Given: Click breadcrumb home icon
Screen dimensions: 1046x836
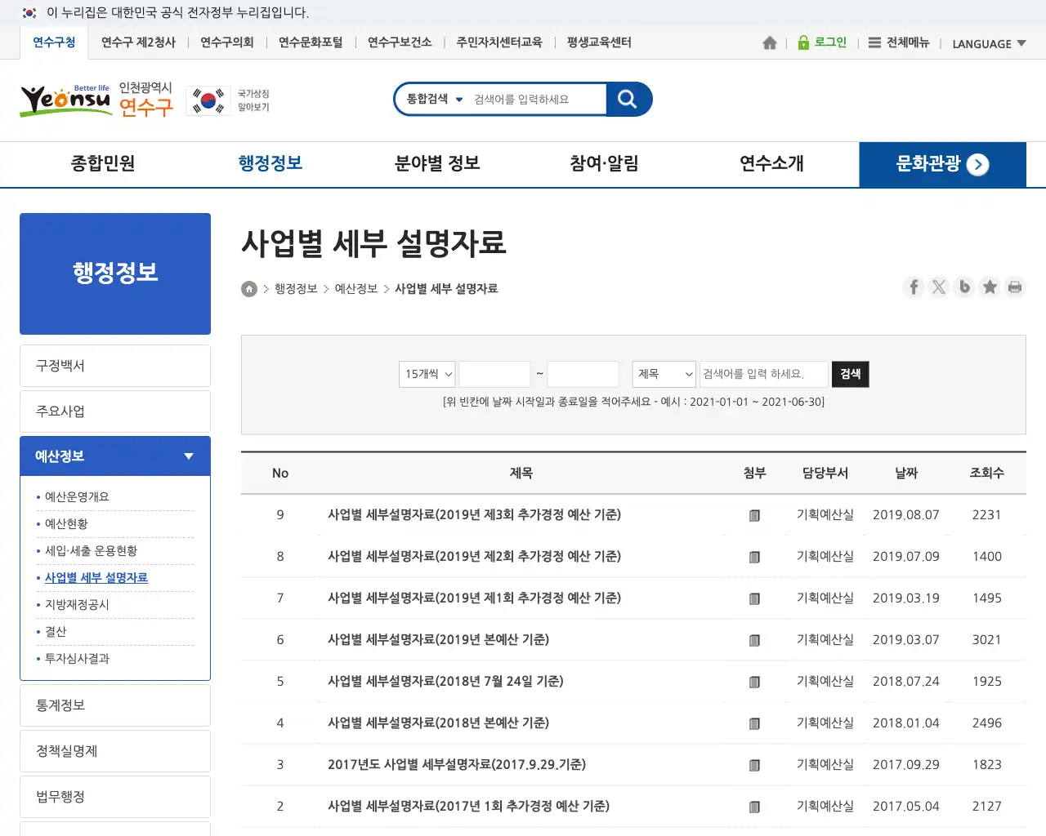Looking at the screenshot, I should pyautogui.click(x=249, y=289).
